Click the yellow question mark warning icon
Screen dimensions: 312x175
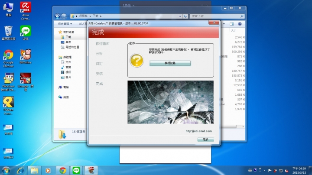pos(136,61)
